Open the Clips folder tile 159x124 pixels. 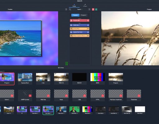[79, 95]
